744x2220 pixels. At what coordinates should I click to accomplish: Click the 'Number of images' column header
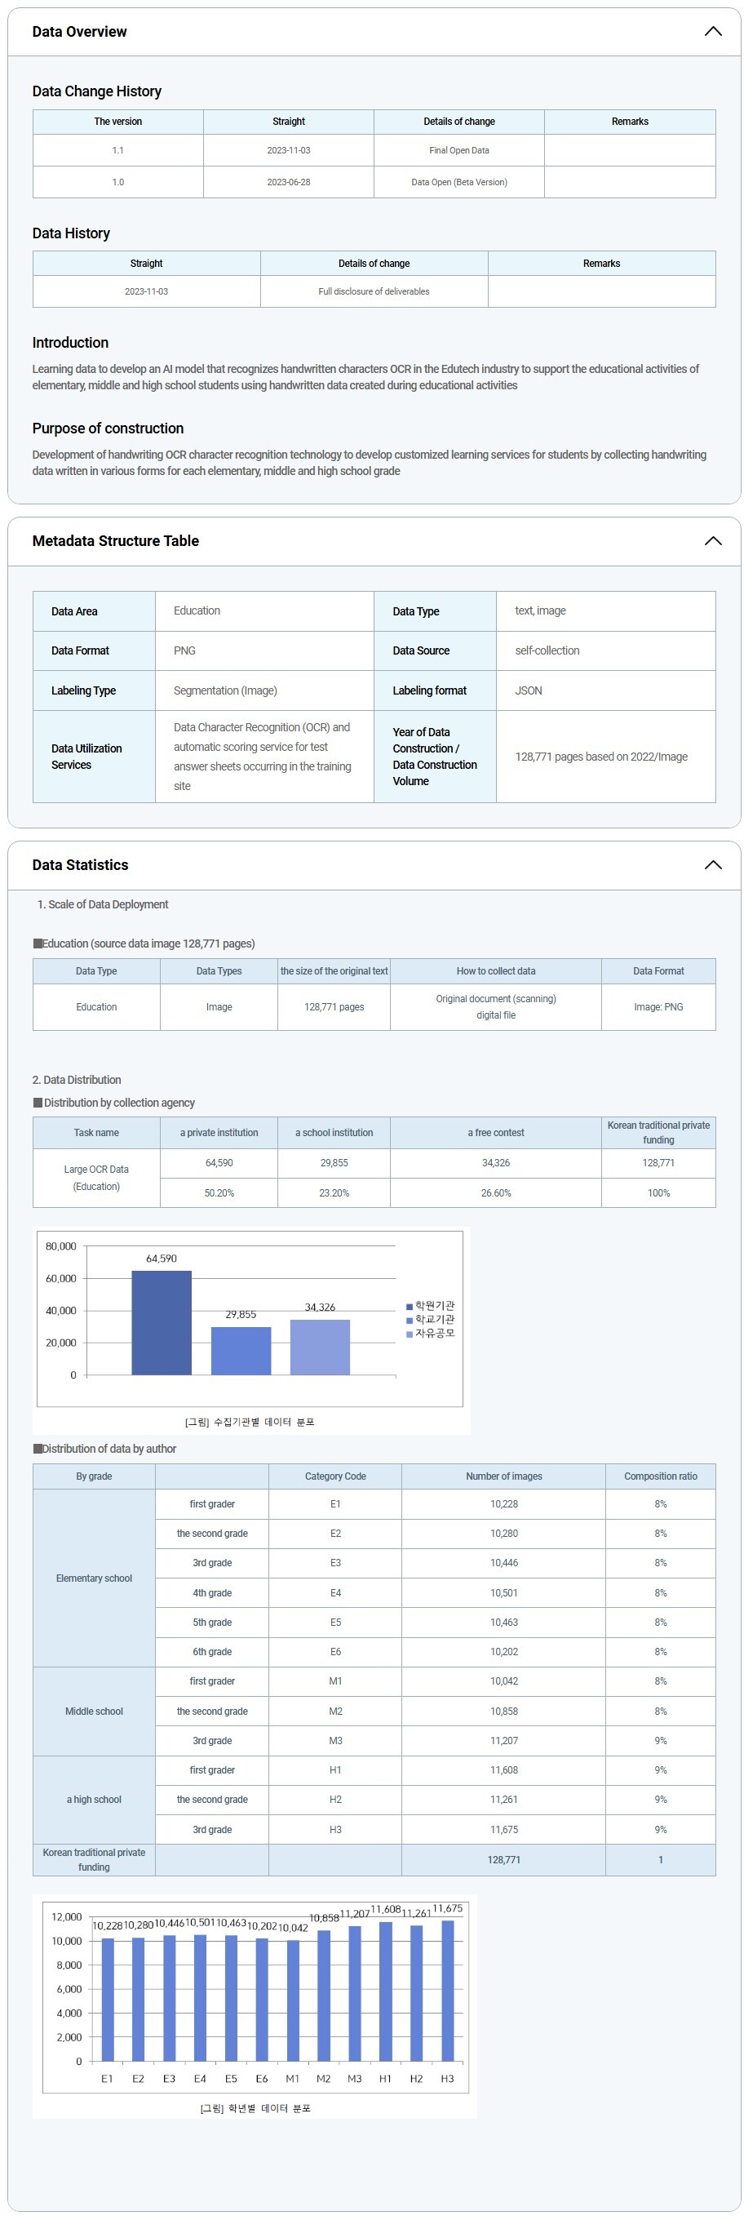504,1476
